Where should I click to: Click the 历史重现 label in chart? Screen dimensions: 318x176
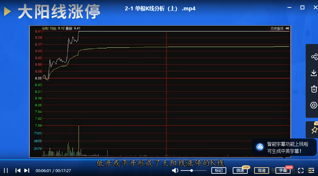[x=277, y=28]
